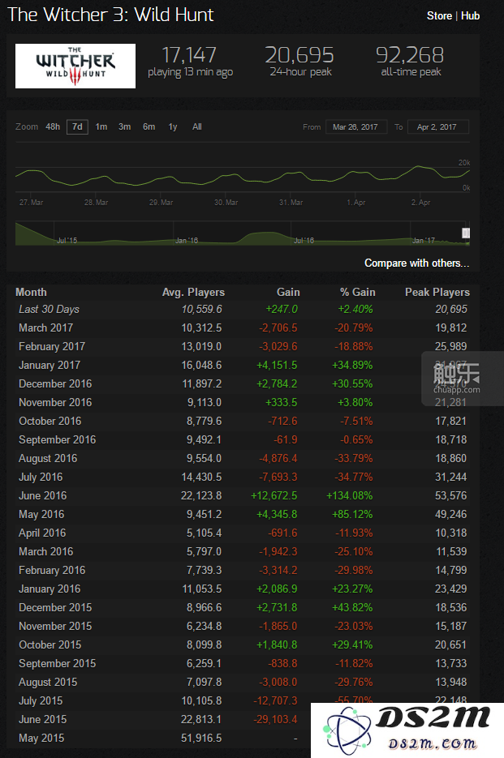Select the March 2016 row label
The image size is (504, 758).
[46, 551]
